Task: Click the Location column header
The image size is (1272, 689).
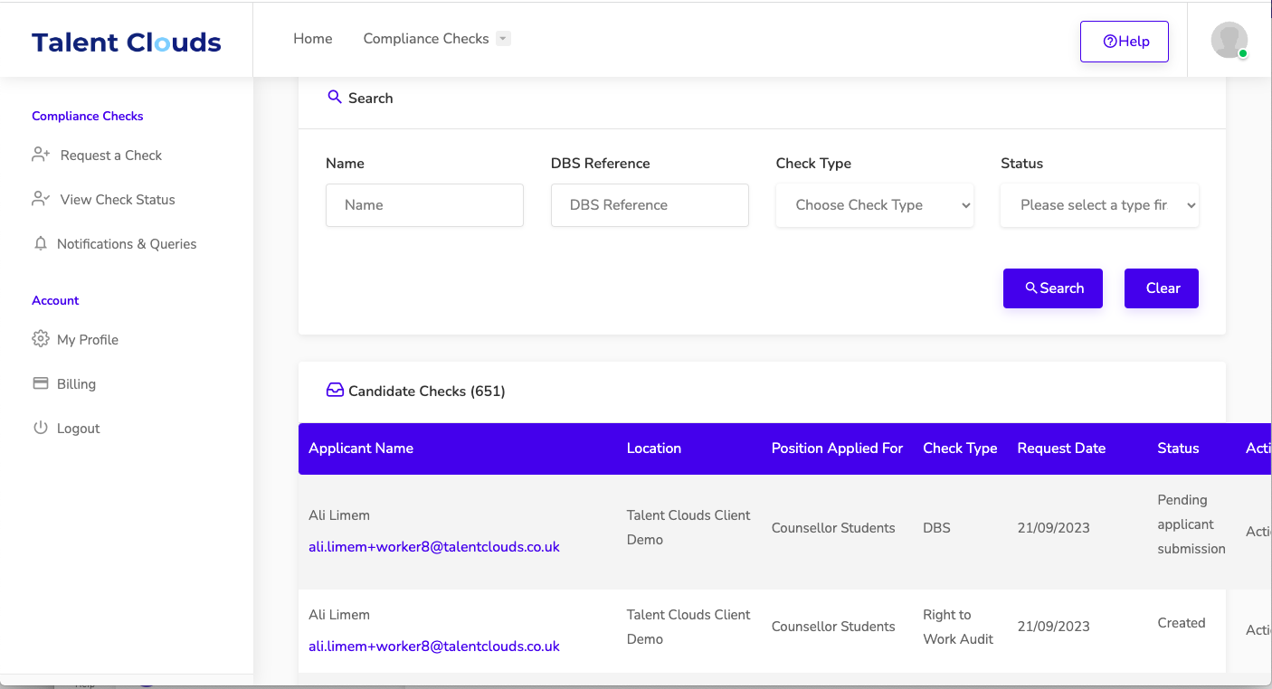Action: [x=654, y=448]
